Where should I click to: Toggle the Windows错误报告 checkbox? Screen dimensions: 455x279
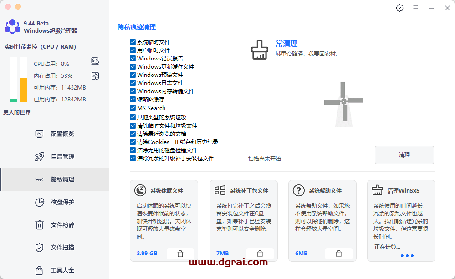133,58
